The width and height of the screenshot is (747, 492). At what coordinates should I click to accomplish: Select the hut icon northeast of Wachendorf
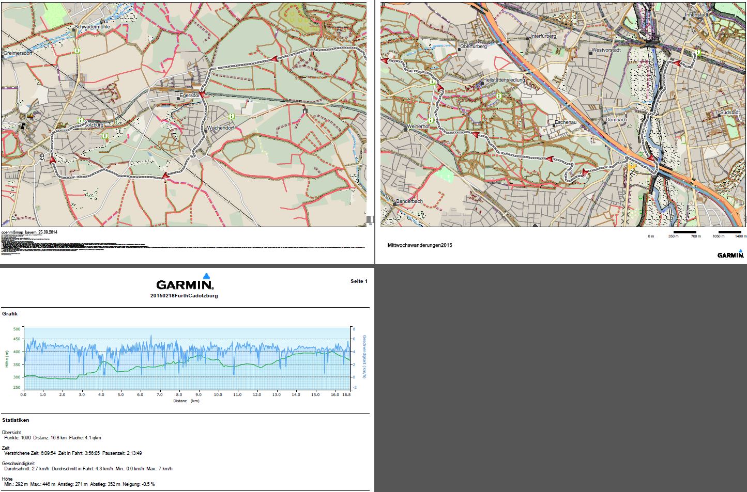pyautogui.click(x=304, y=110)
